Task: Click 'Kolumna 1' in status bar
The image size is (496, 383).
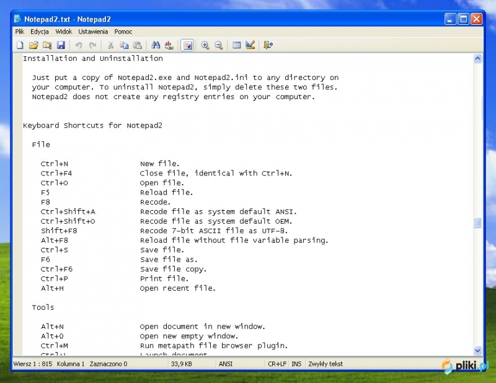Action: point(71,364)
